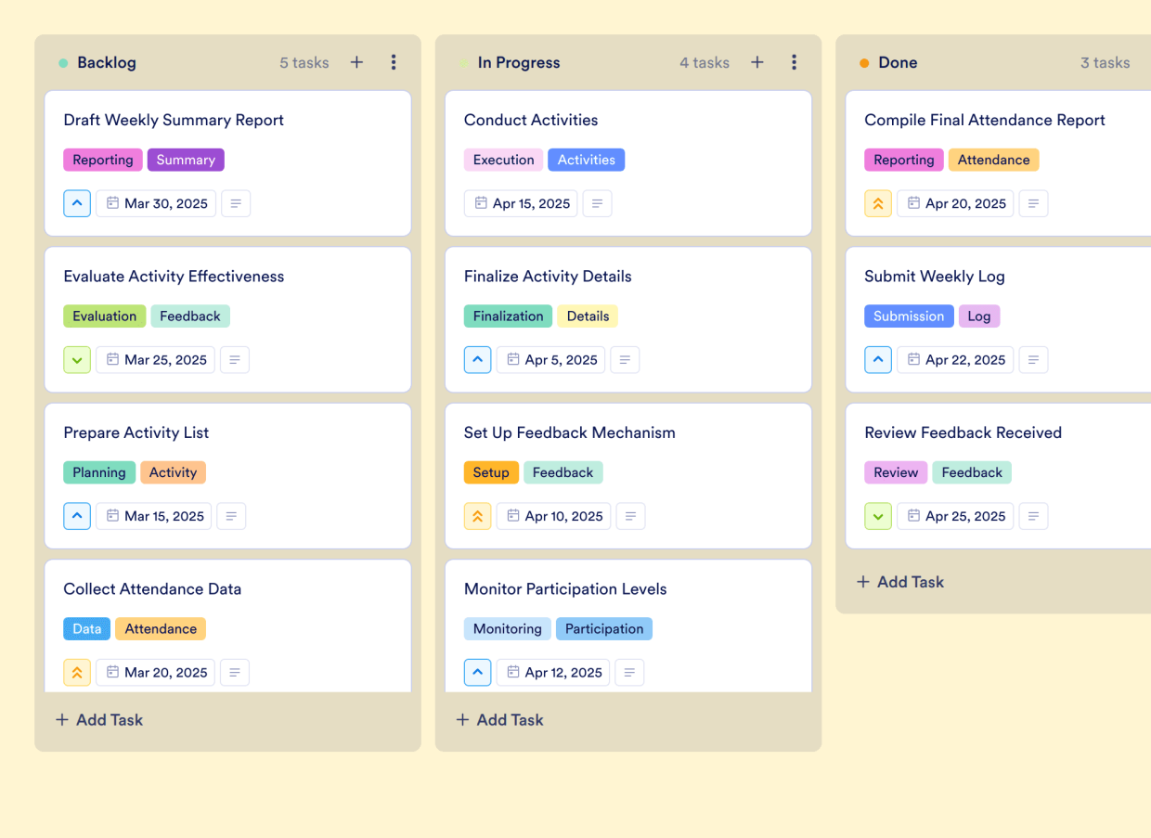Click the notes icon on Compile Final Attendance Report

click(1033, 203)
